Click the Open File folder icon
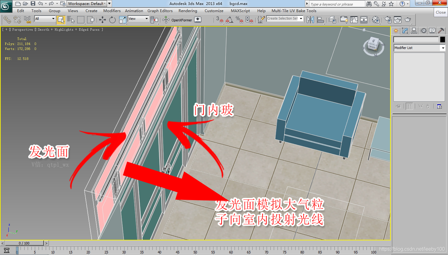This screenshot has height=255, width=448. (x=26, y=4)
